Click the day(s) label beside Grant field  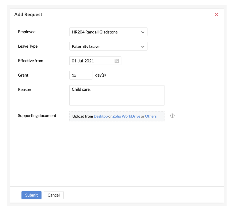pos(100,75)
